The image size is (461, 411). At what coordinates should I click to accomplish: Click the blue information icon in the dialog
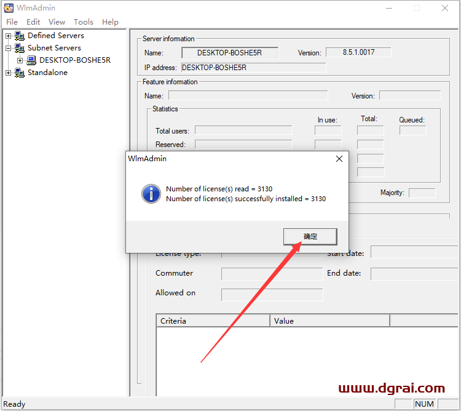click(x=151, y=194)
